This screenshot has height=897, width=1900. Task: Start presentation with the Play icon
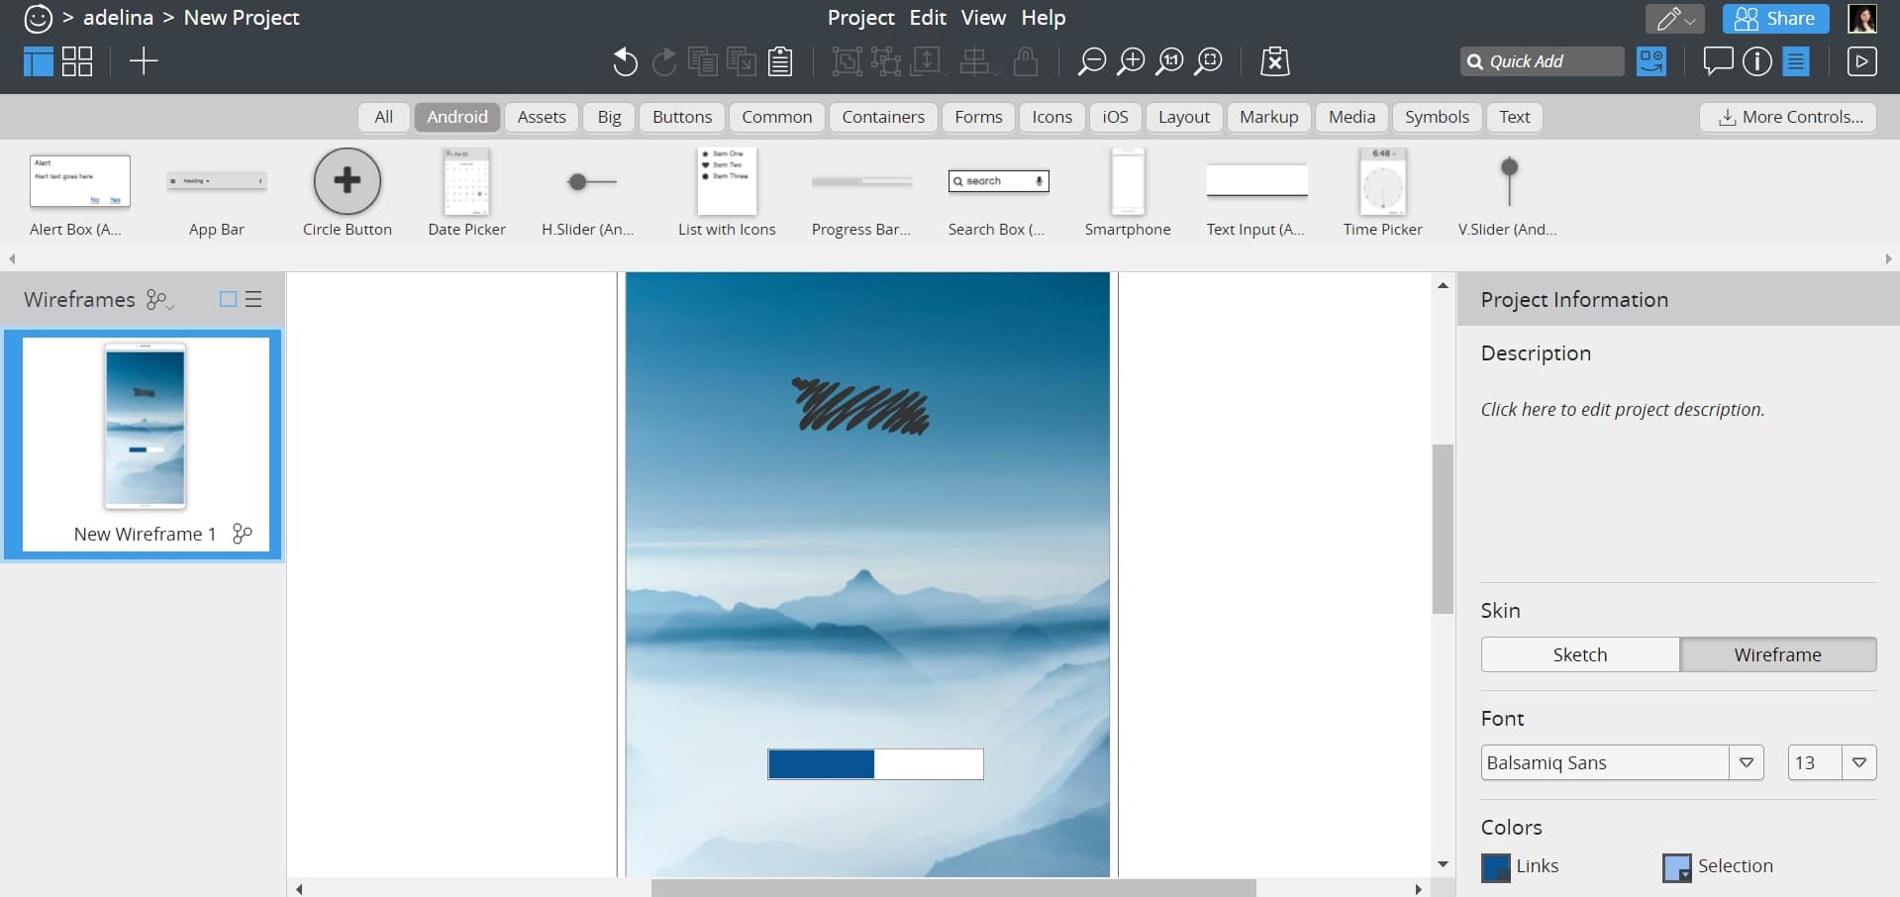(x=1862, y=61)
